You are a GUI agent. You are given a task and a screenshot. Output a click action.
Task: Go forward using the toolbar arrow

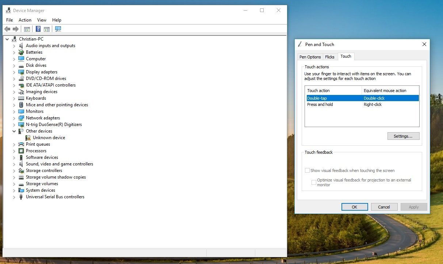coord(15,29)
